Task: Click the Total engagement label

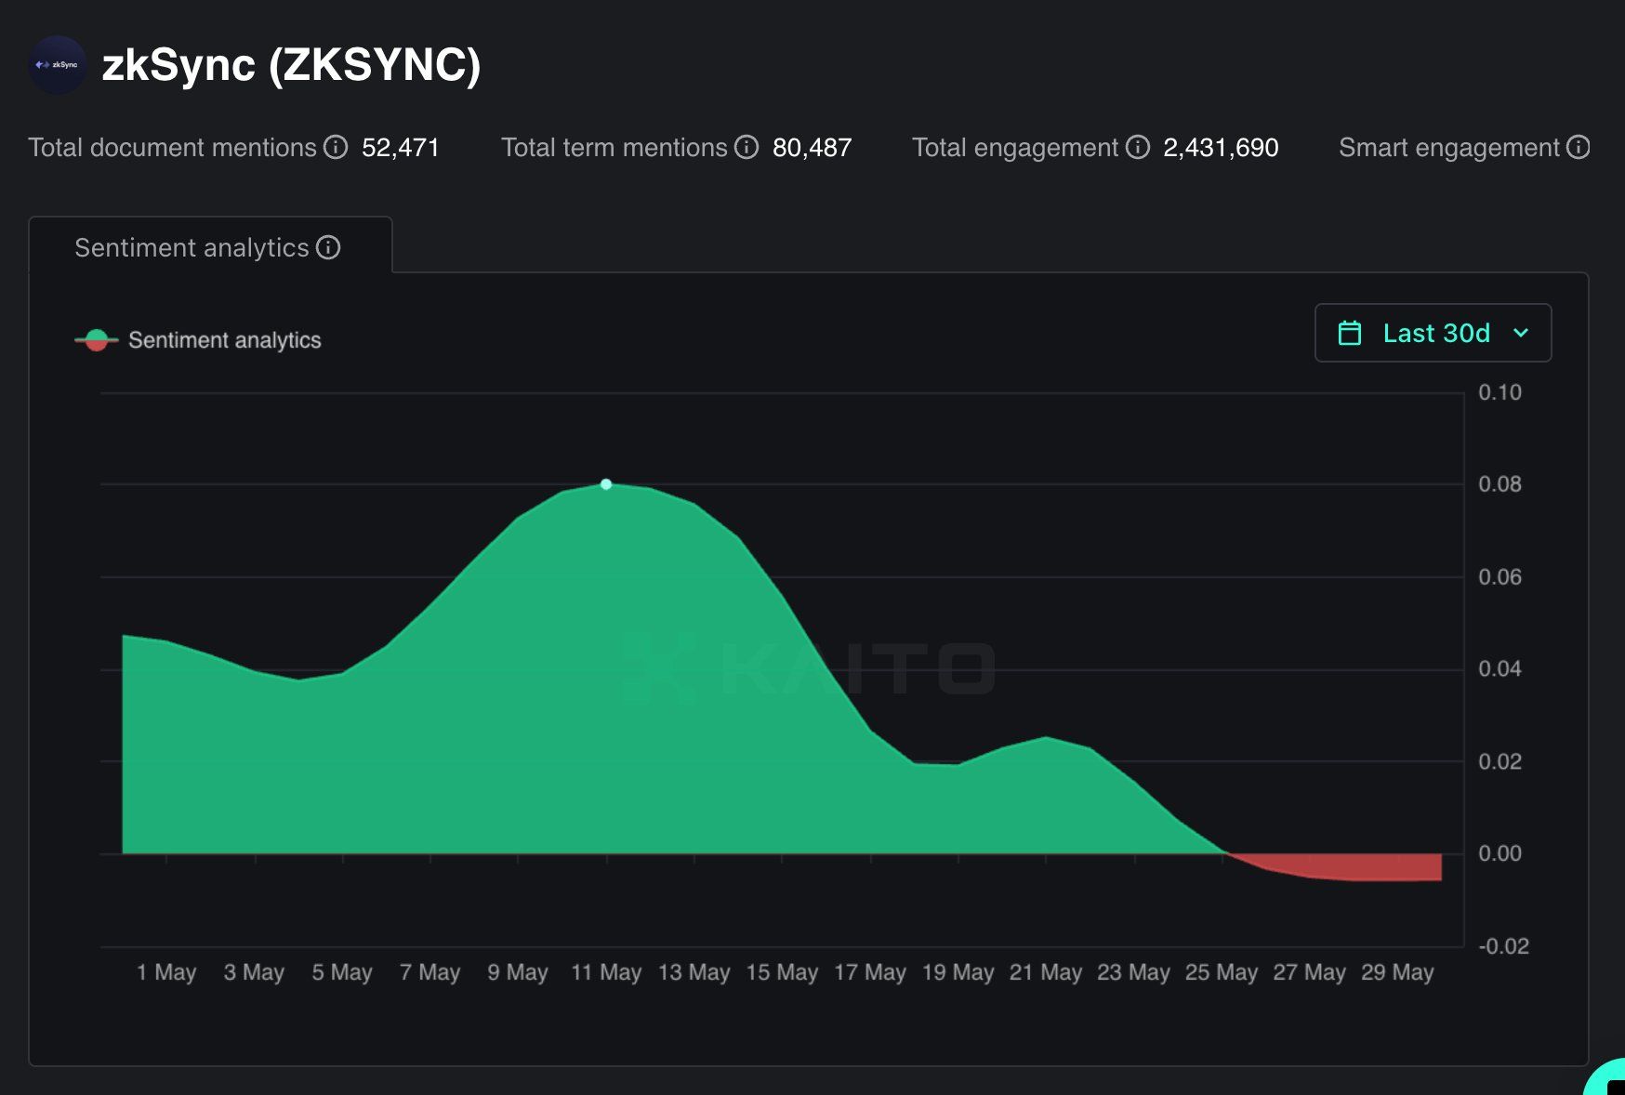Action: point(1015,148)
